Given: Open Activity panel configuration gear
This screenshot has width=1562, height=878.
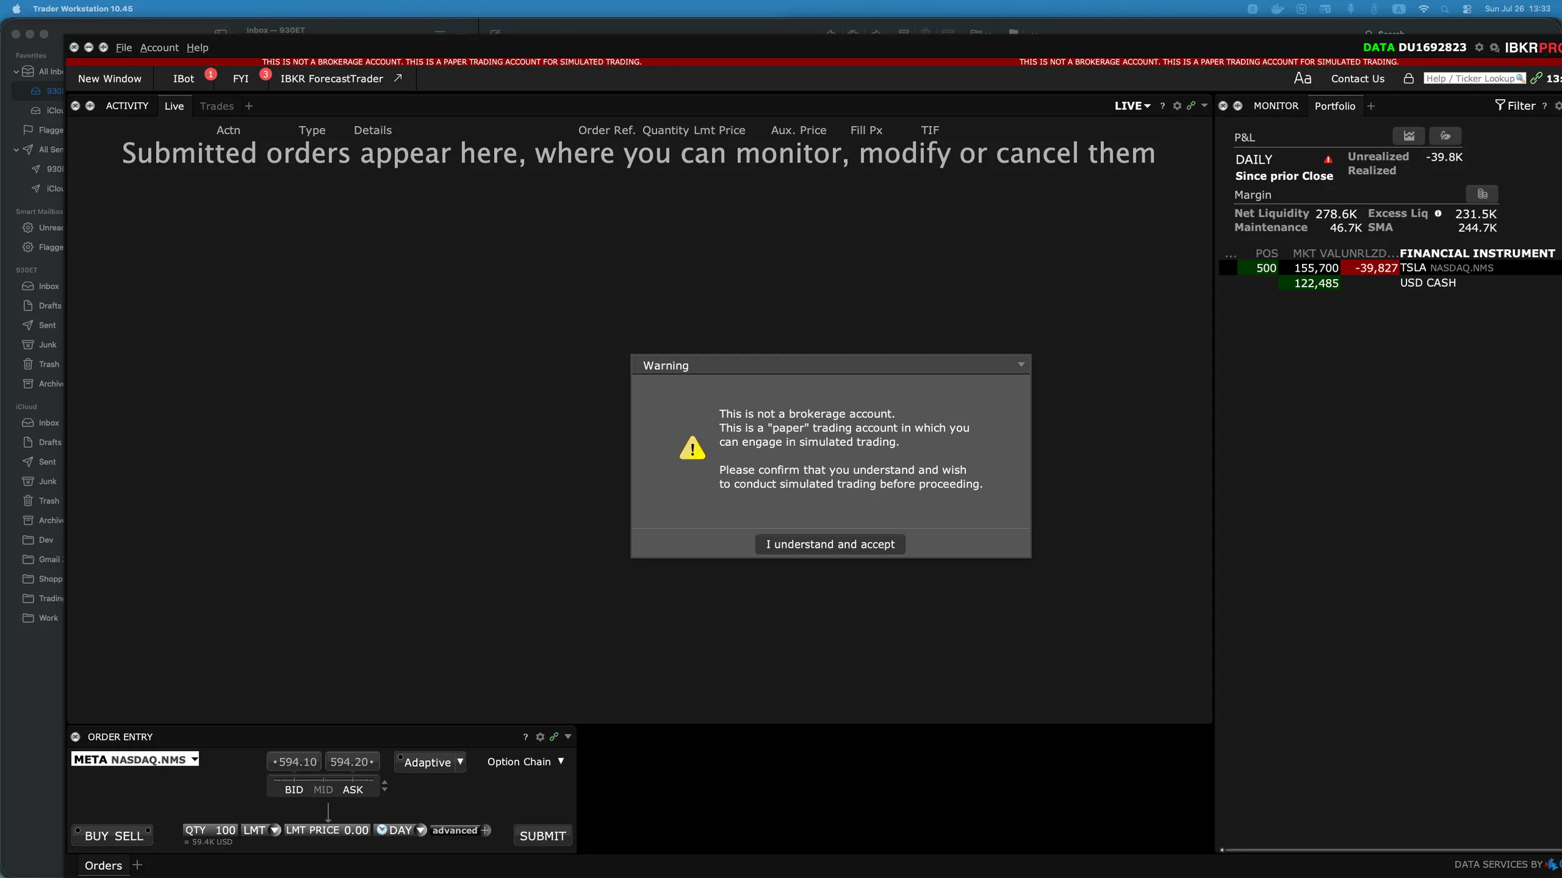Looking at the screenshot, I should pos(1177,106).
